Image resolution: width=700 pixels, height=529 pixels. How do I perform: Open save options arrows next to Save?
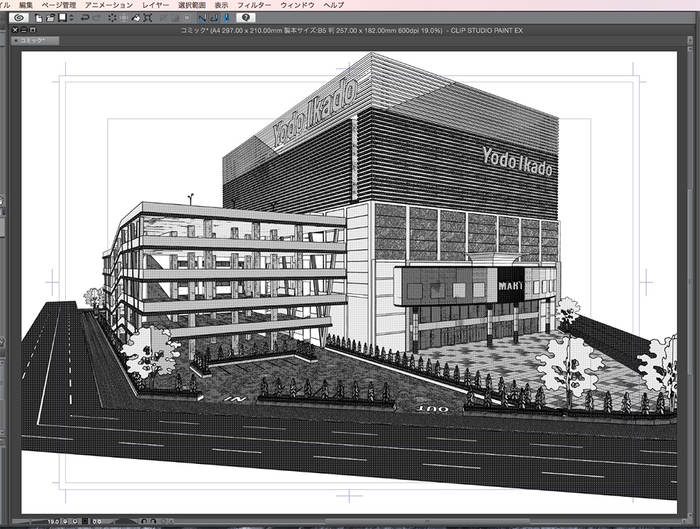(x=71, y=18)
